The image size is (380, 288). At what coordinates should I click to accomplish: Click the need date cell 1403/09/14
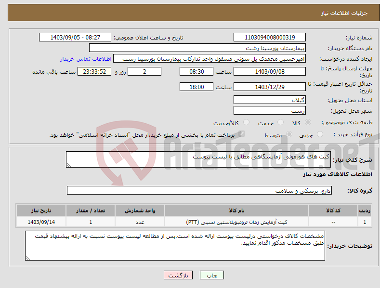41,222
